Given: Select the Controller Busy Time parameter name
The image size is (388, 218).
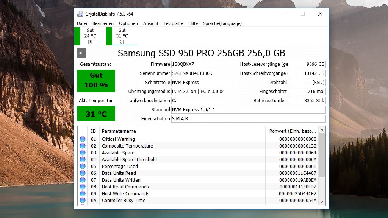Looking at the screenshot, I should (x=124, y=200).
